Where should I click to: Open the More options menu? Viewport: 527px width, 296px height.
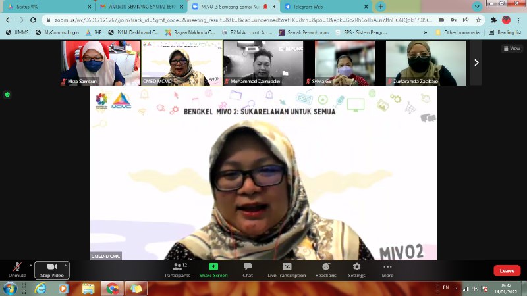pyautogui.click(x=387, y=270)
